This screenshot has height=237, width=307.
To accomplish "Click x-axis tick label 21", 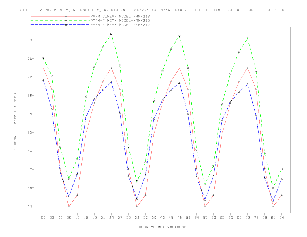I will click(103, 218).
